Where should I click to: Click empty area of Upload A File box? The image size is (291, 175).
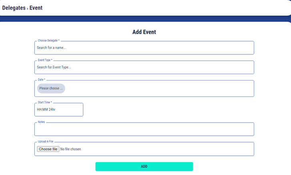click(168, 149)
